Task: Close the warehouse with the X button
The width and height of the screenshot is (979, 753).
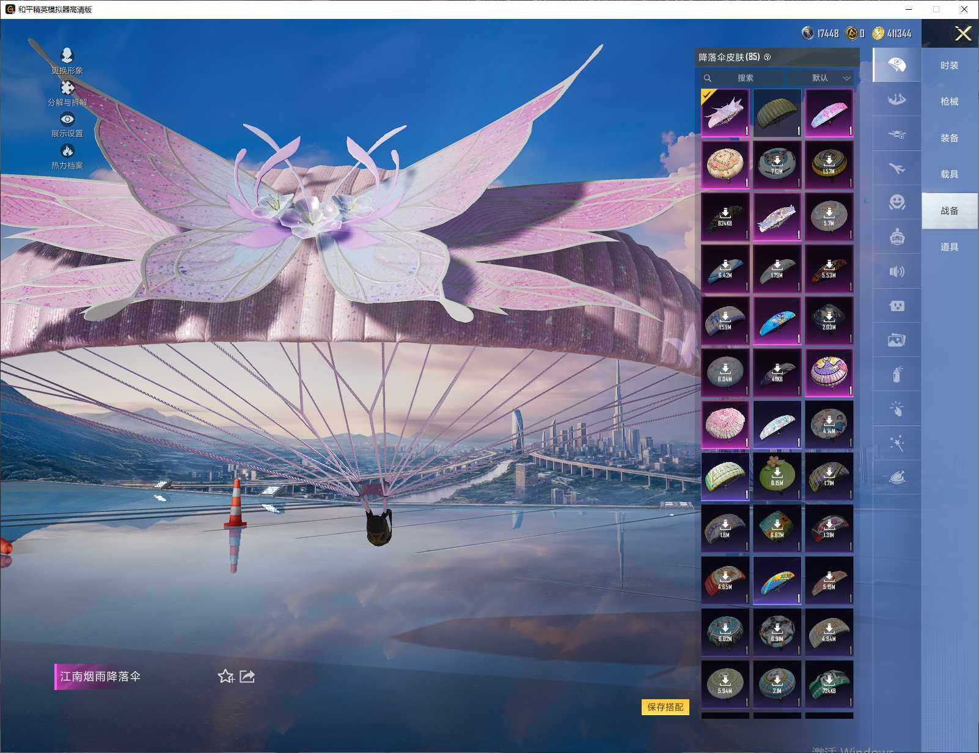Action: click(963, 34)
